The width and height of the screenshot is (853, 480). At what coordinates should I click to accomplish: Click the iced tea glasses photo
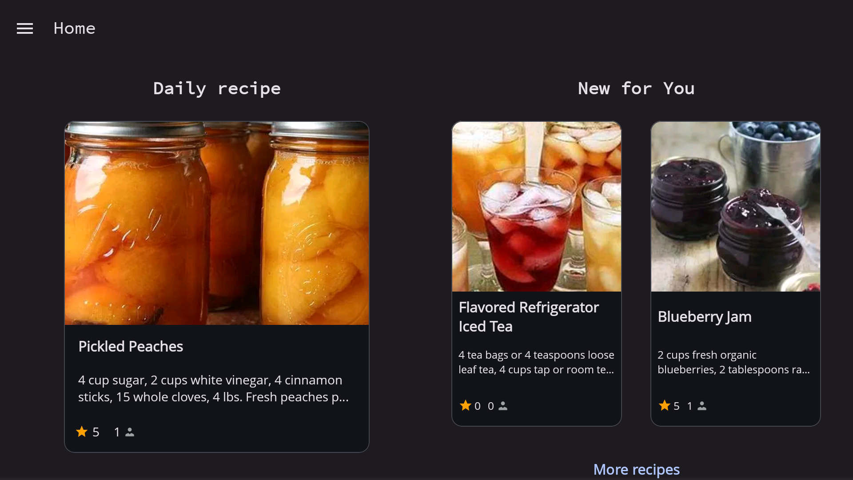tap(537, 207)
